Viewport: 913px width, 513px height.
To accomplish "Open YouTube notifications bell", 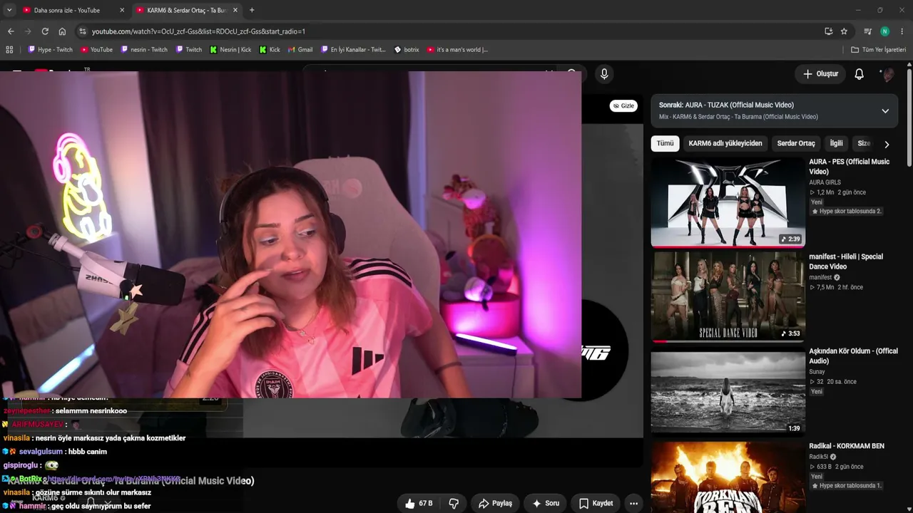I will pyautogui.click(x=860, y=74).
